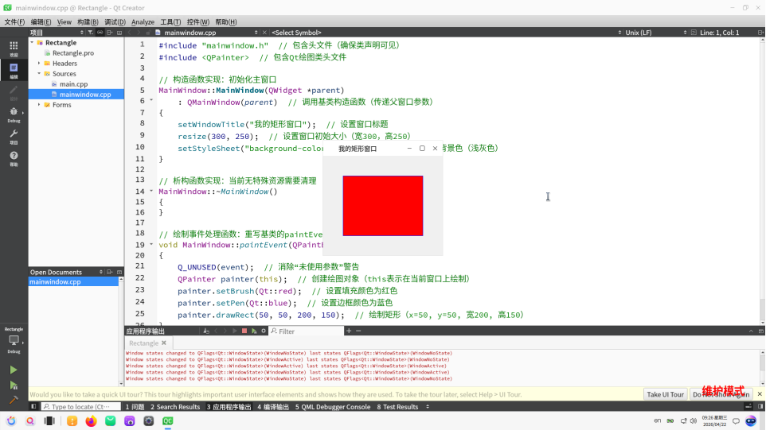Re-run with debugger from output pane
The height and width of the screenshot is (430, 766).
point(254,331)
